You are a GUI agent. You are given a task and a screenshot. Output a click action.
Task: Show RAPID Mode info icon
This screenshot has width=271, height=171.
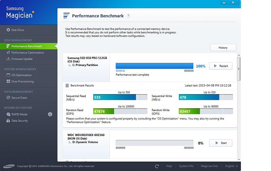click(50, 114)
